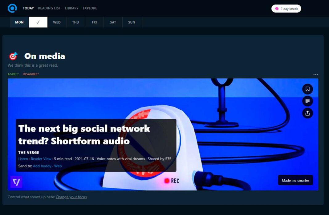
Task: Open the Reading List menu
Action: coord(49,8)
